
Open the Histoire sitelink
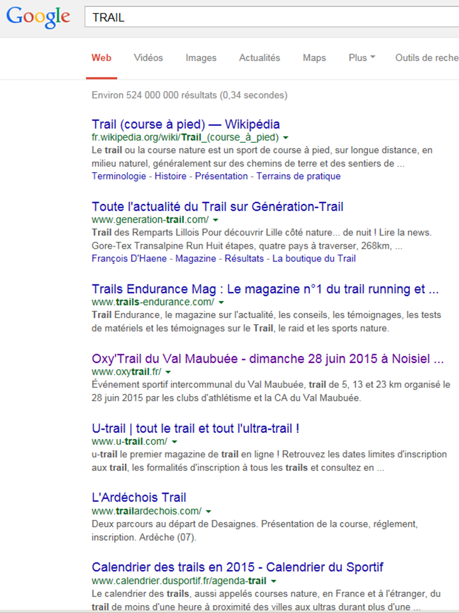(170, 176)
